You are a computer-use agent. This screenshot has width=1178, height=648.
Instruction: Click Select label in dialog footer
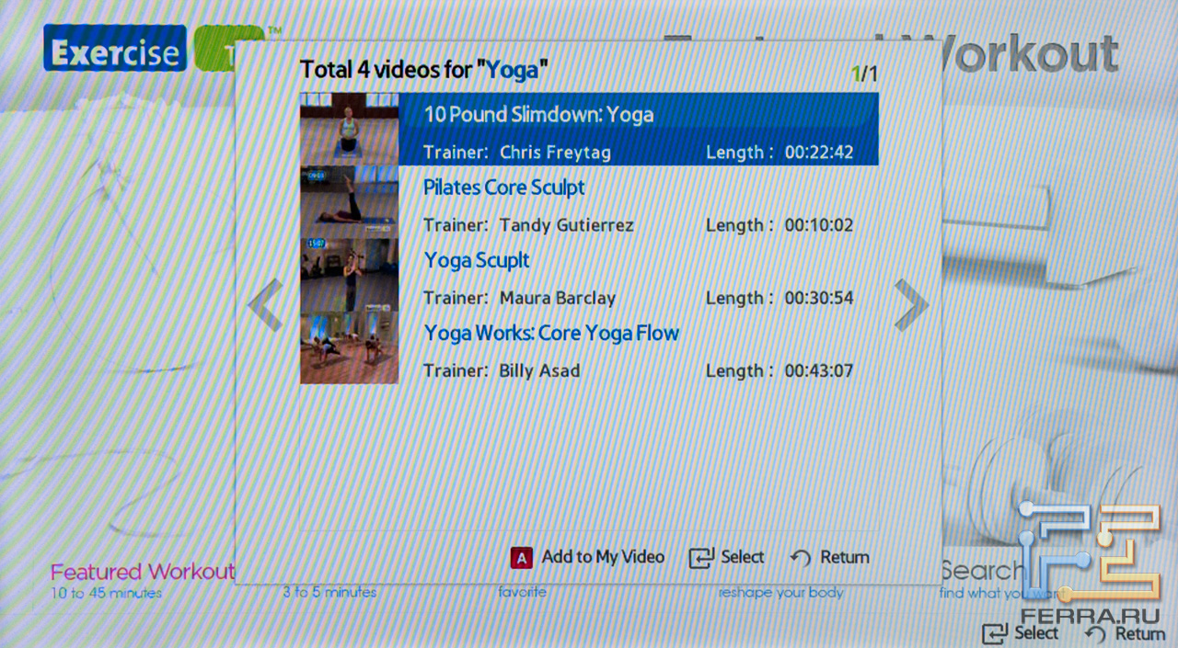743,557
